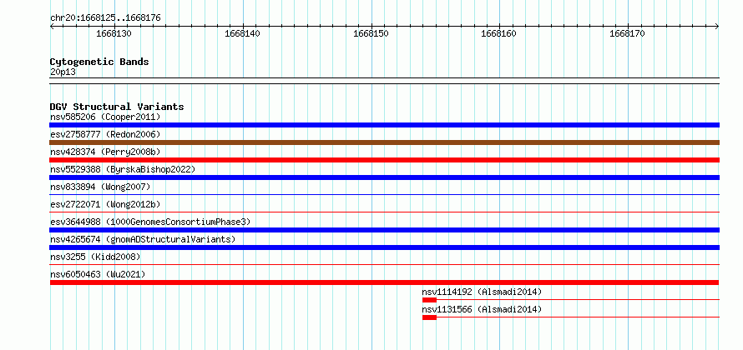Click the blue bar of nsv4265674
The height and width of the screenshot is (350, 743).
pos(384,247)
